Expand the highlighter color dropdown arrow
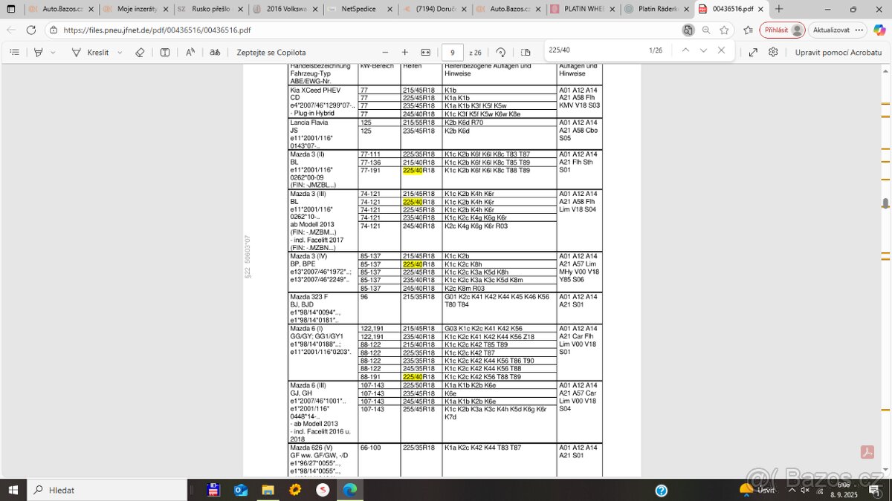 coord(53,53)
